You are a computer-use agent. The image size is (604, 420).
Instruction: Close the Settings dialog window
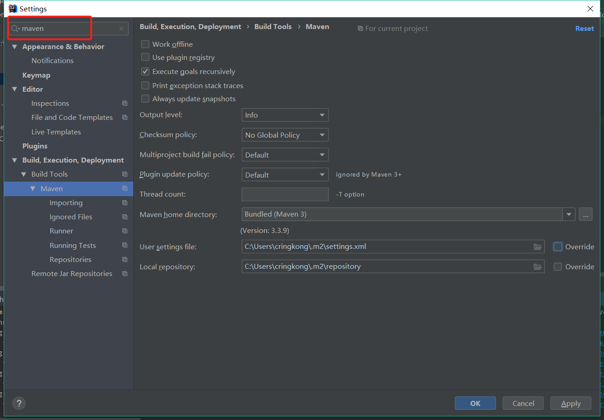[590, 9]
